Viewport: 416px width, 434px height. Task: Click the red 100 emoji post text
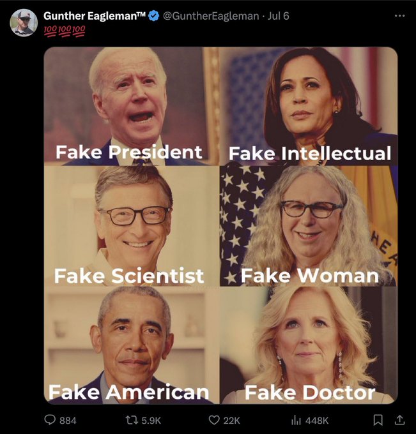(64, 30)
